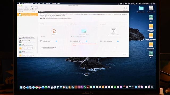Image resolution: width=170 pixels, height=95 pixels.
Task: Click the No schedule specified icon
Action: pos(113,31)
